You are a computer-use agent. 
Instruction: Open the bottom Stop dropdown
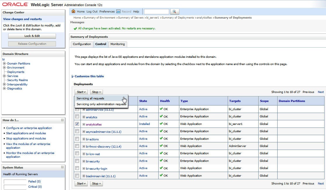[97, 184]
